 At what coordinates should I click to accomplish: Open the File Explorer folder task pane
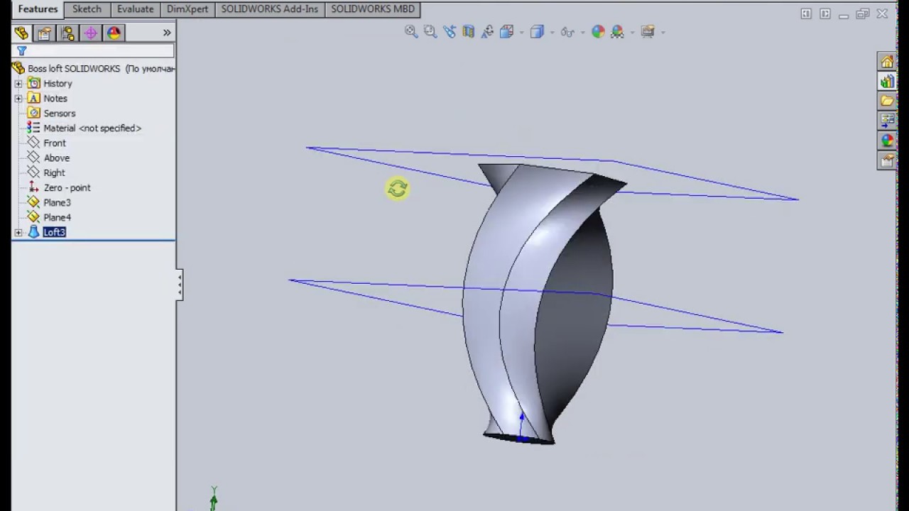click(887, 101)
